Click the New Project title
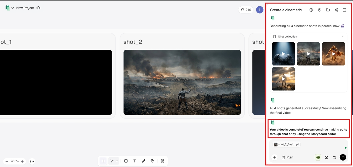353x167 pixels. 25,8
